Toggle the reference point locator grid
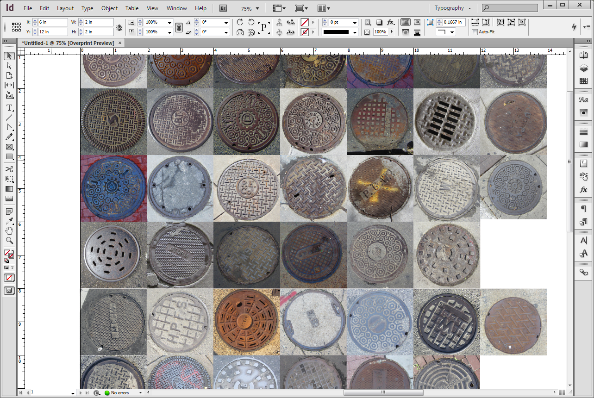 coord(16,27)
